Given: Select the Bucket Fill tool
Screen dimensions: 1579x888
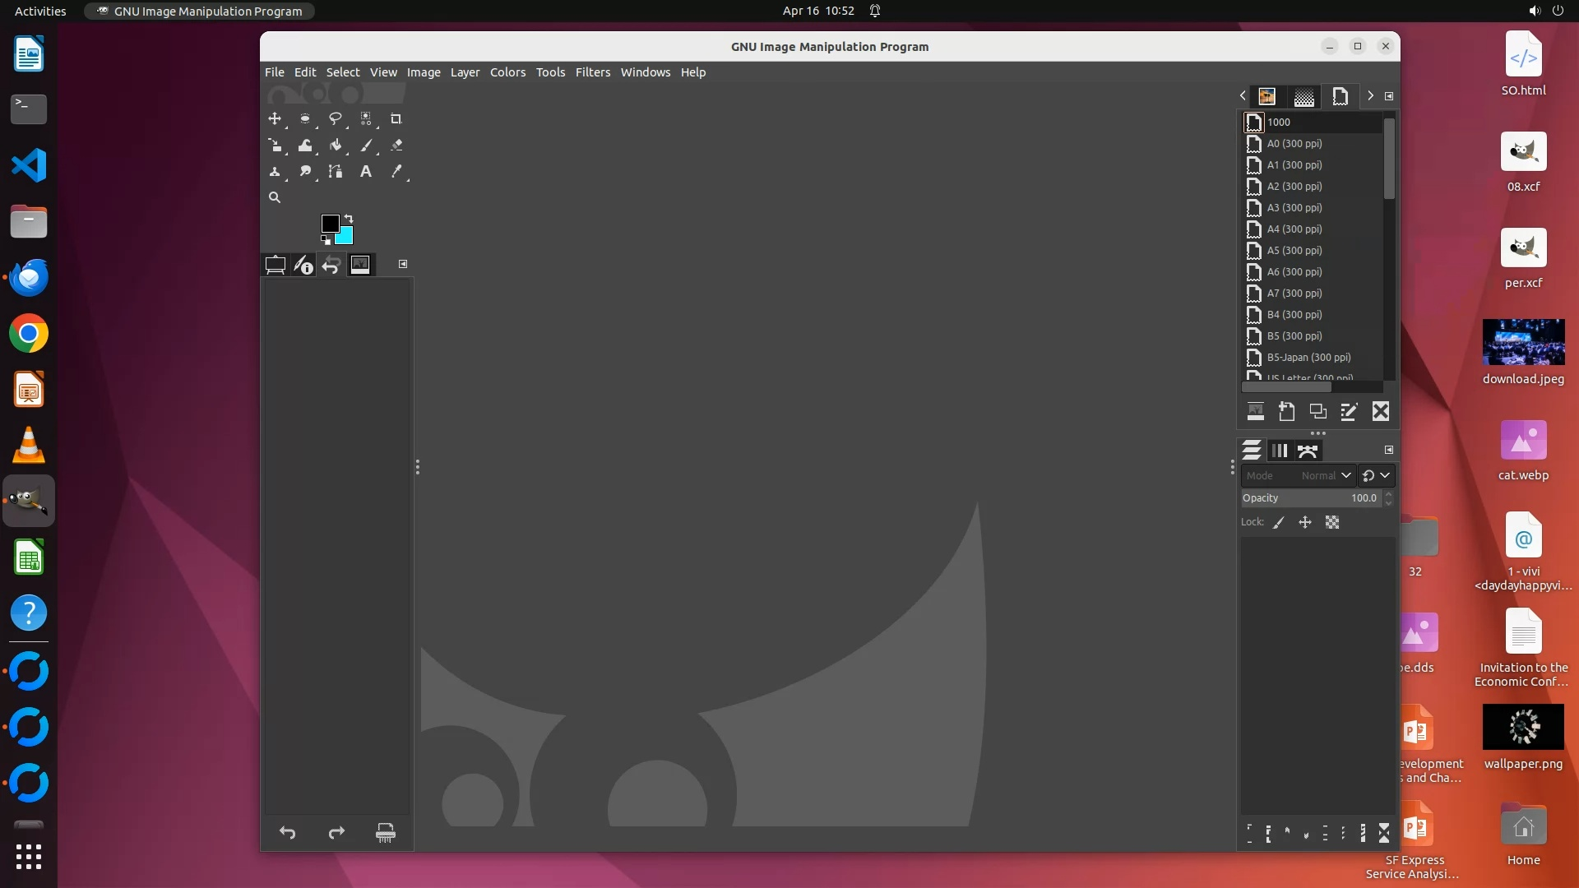Looking at the screenshot, I should (335, 146).
